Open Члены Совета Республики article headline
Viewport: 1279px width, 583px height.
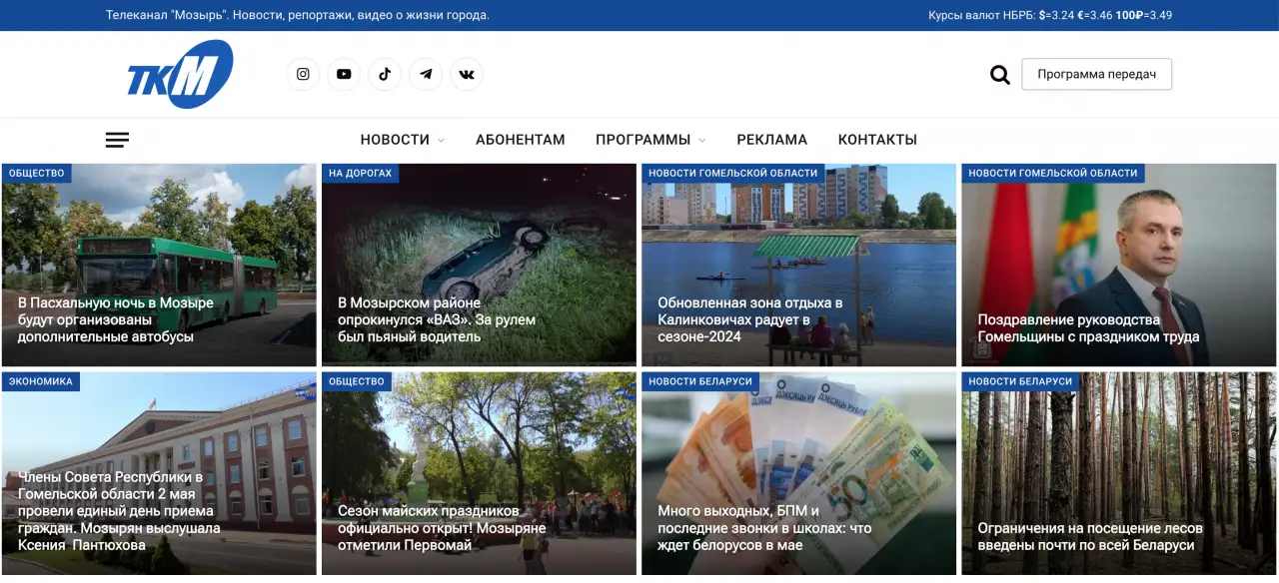[x=119, y=511]
